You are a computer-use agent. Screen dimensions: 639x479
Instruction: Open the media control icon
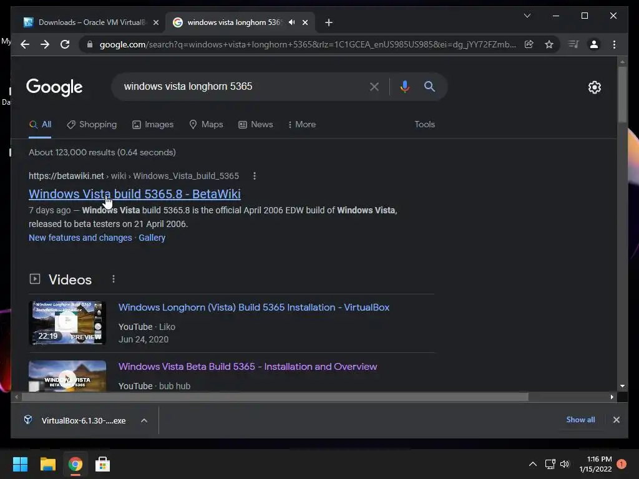tap(573, 44)
